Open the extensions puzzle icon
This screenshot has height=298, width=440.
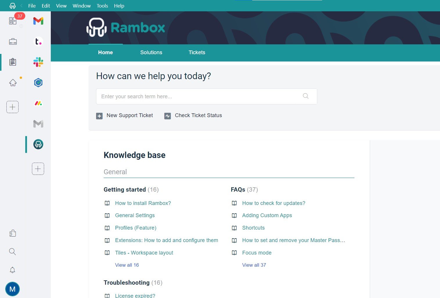pos(12,233)
